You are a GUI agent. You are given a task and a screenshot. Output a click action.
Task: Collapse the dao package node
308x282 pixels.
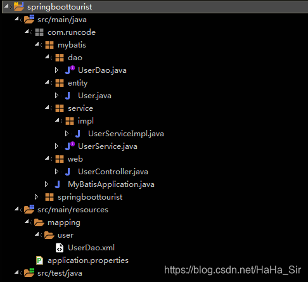tap(47, 57)
